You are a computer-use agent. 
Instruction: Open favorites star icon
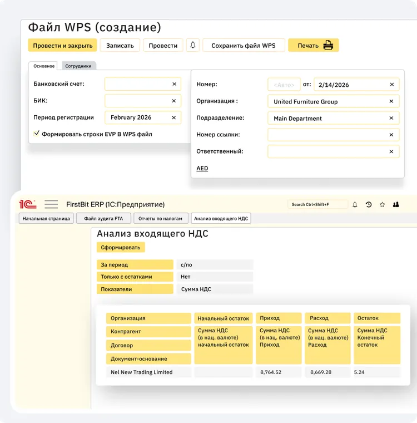click(x=382, y=204)
